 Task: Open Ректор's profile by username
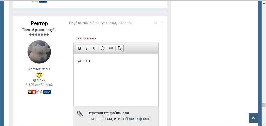coord(39,23)
